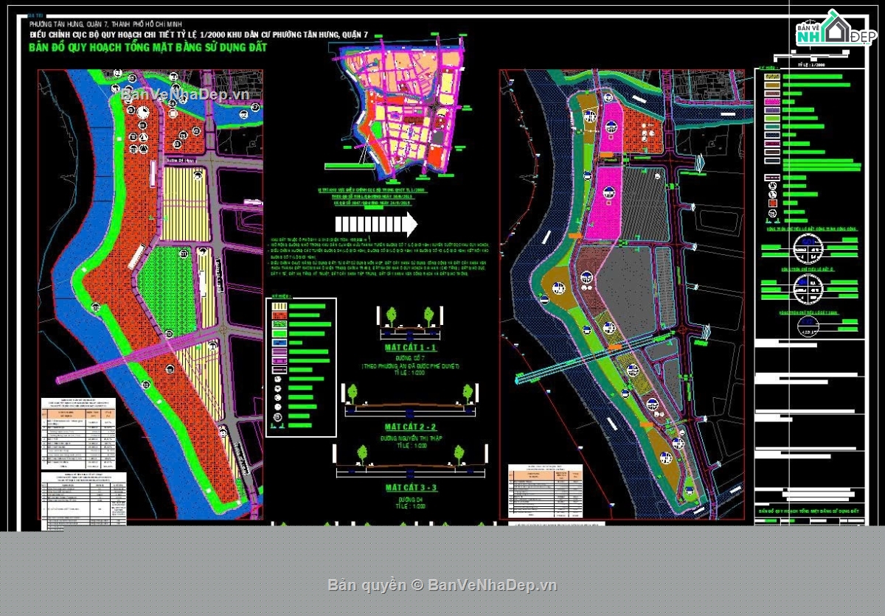Click the MẶT CẮT 2 - 2 heading

[411, 427]
